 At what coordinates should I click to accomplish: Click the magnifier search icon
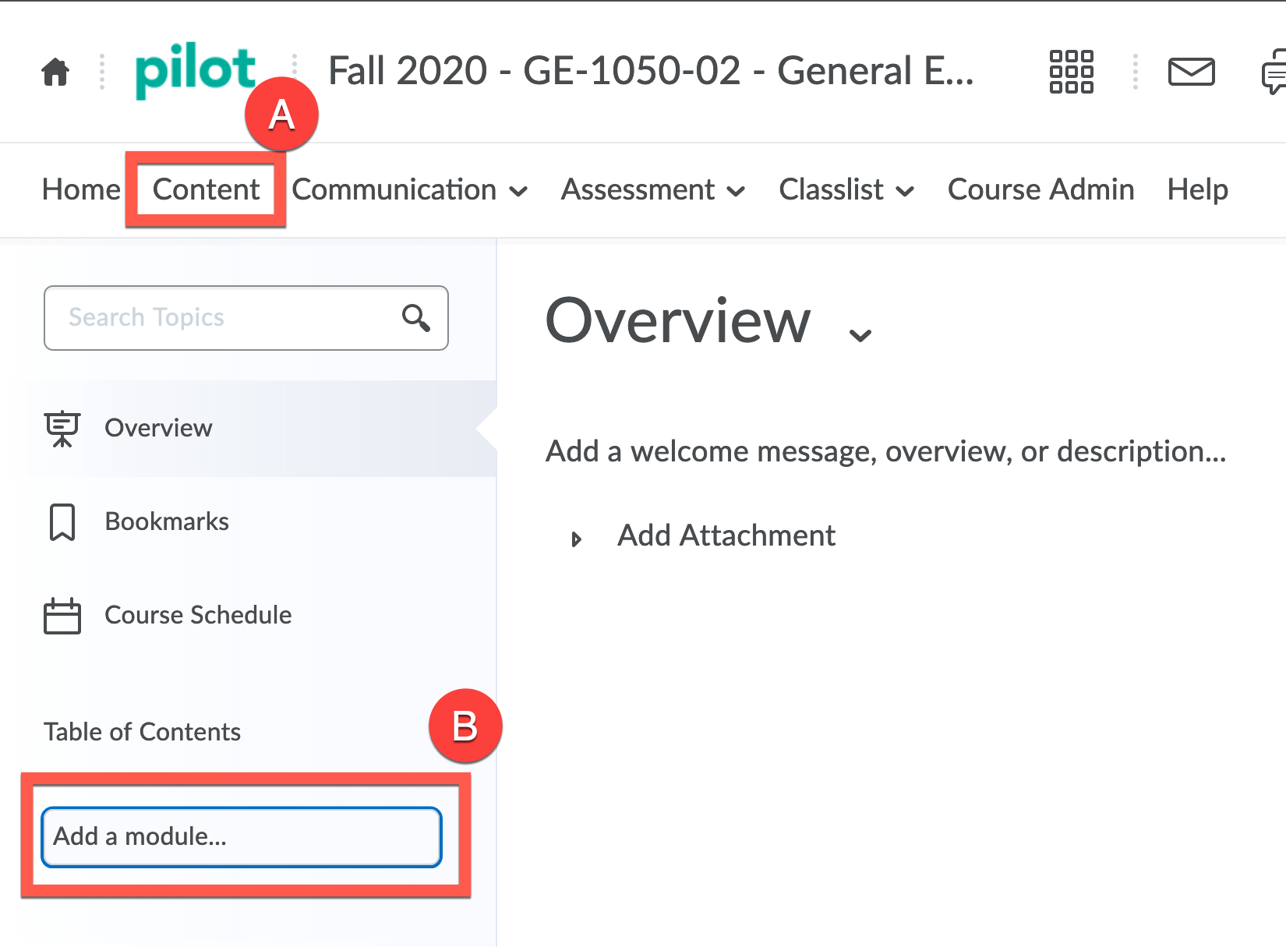click(x=415, y=317)
